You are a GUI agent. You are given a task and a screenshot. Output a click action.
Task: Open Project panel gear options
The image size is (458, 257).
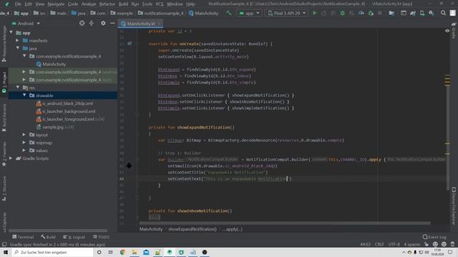click(103, 23)
